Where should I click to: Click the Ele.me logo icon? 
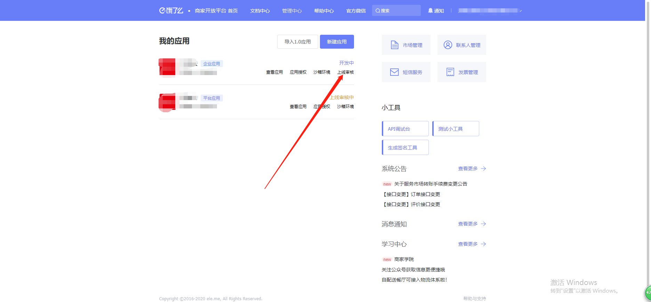tap(171, 10)
